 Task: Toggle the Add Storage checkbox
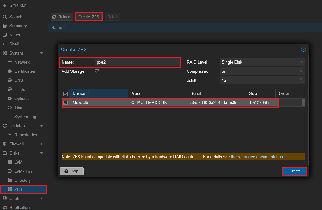click(97, 71)
